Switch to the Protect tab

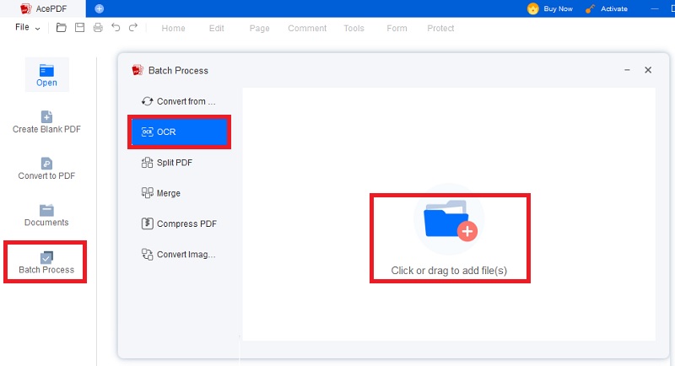click(440, 29)
